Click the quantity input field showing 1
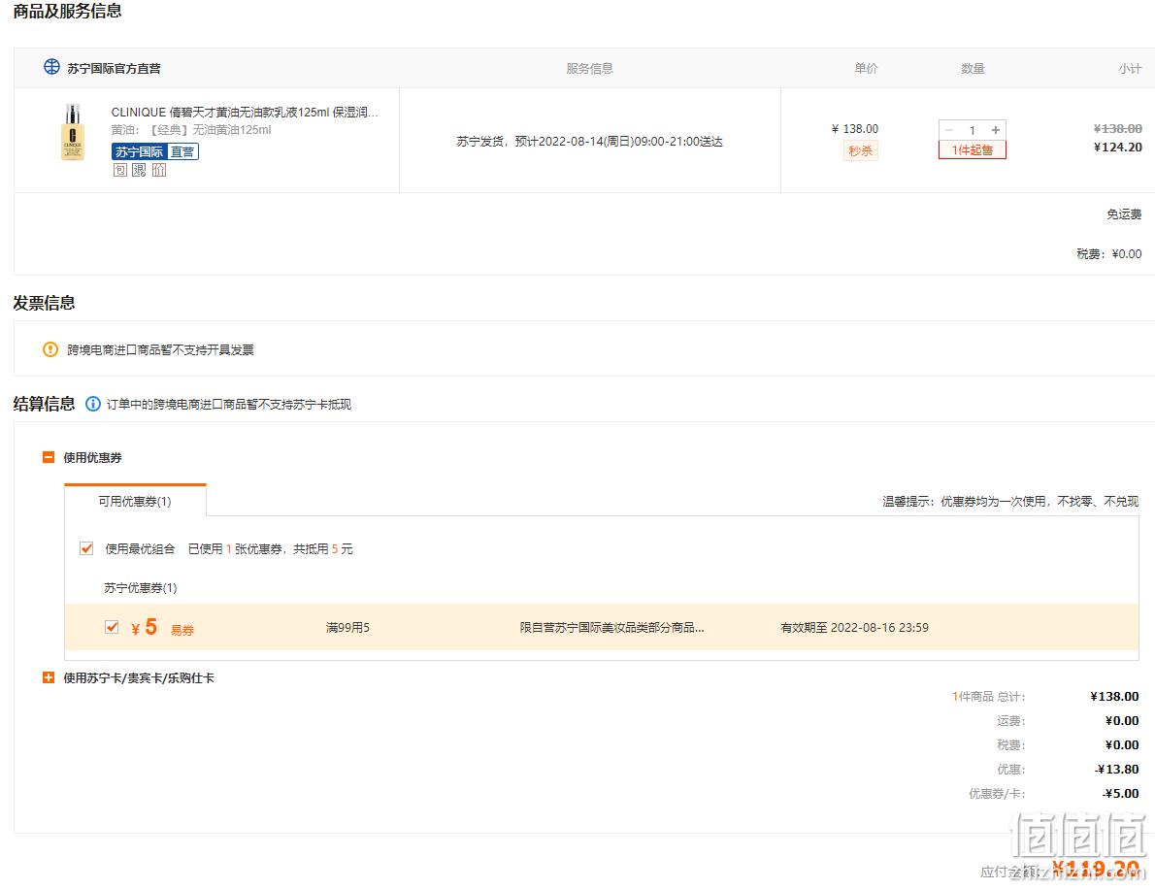1155x889 pixels. [x=973, y=130]
